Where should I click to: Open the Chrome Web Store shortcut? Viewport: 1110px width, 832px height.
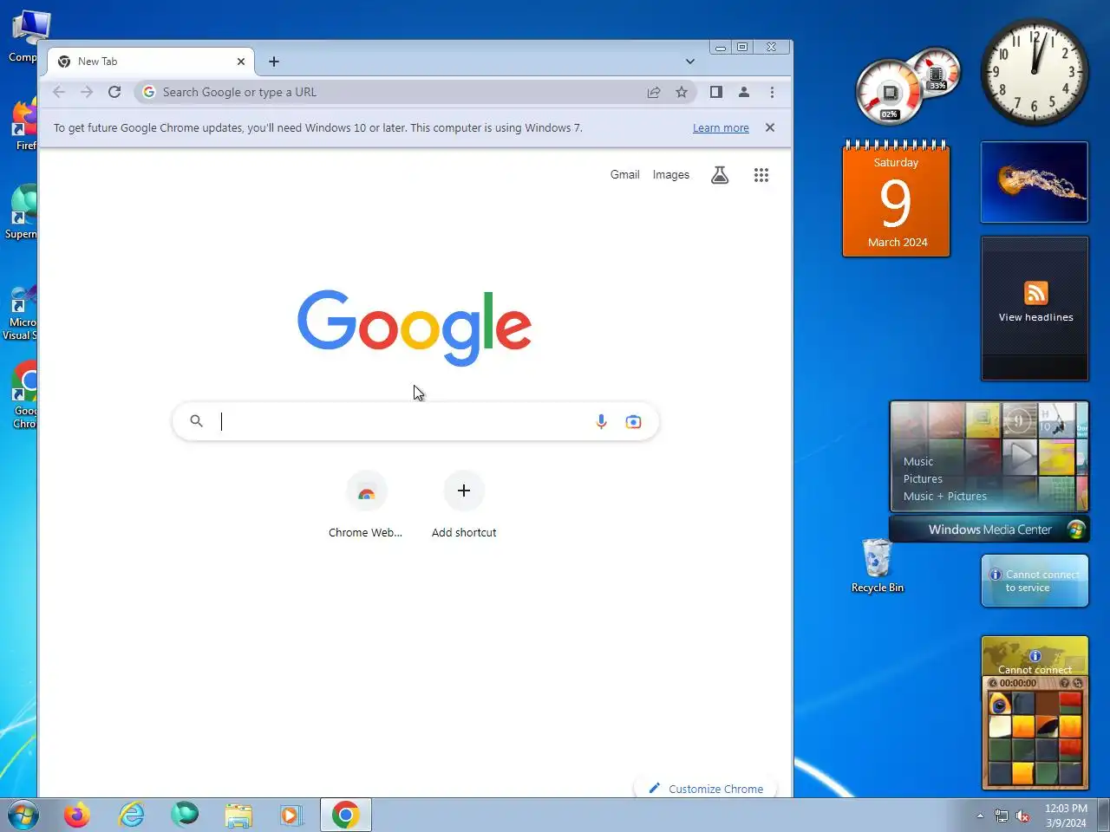coord(366,505)
